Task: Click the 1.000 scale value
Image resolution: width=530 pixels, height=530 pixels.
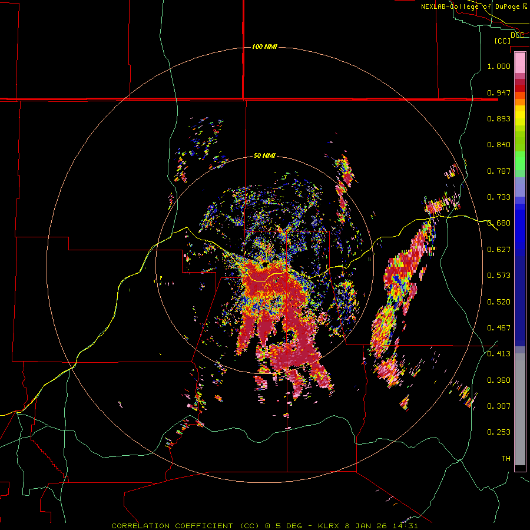Action: (x=499, y=66)
